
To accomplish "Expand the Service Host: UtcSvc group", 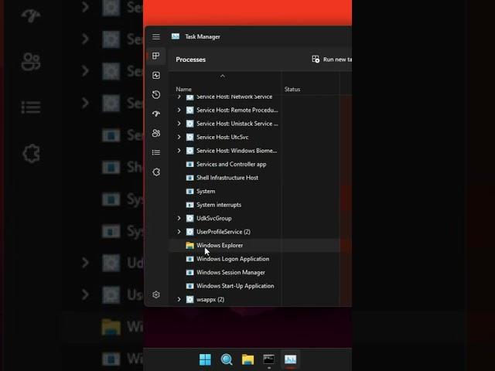I will [x=179, y=138].
